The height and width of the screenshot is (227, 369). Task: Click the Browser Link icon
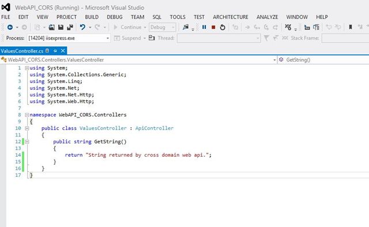click(x=186, y=27)
